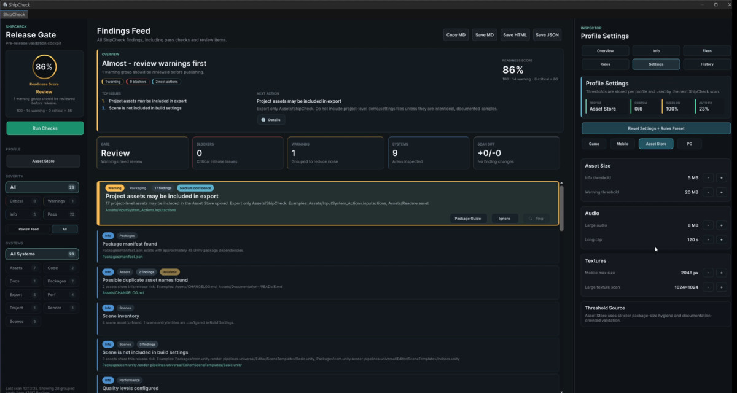Decrease the Warning threshold value
Image resolution: width=737 pixels, height=393 pixels.
click(708, 192)
